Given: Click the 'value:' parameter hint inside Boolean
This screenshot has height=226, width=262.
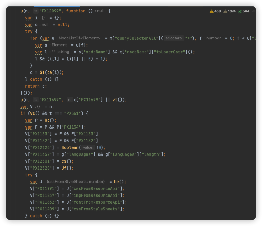Looking at the screenshot, I should (x=89, y=147).
